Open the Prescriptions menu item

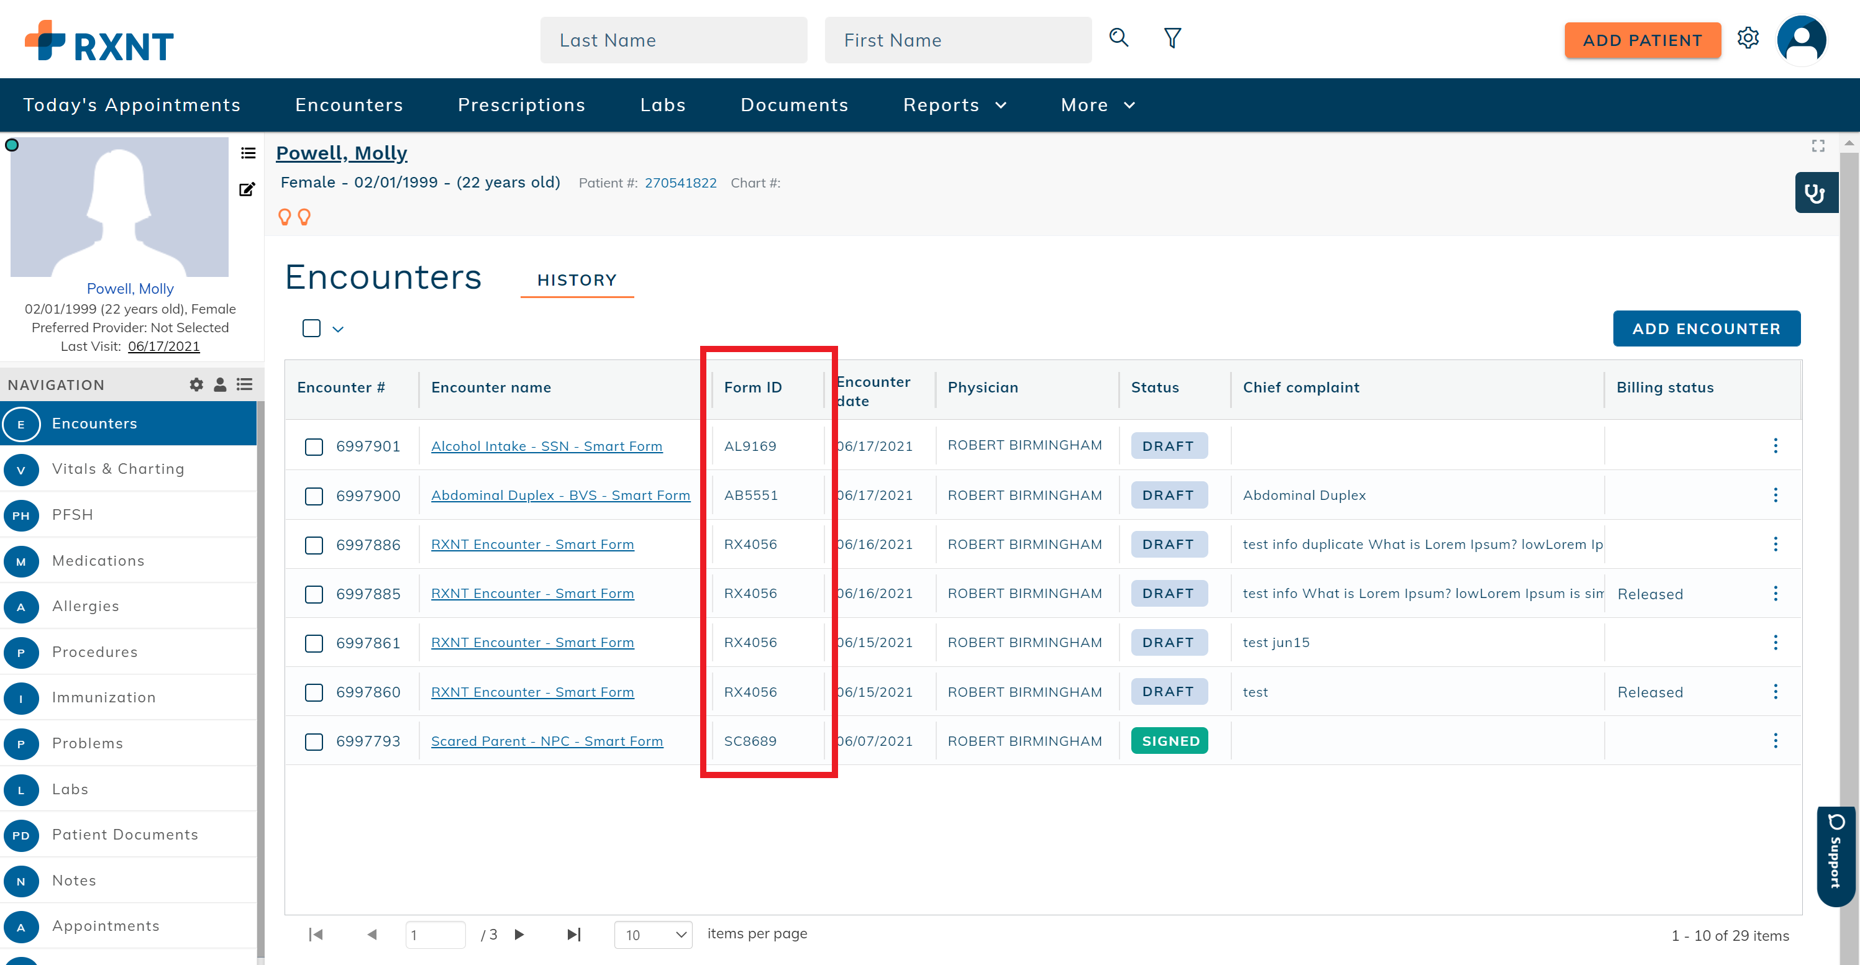click(x=521, y=105)
